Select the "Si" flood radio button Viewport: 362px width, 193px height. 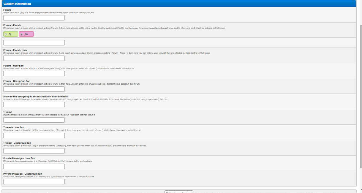(6, 34)
